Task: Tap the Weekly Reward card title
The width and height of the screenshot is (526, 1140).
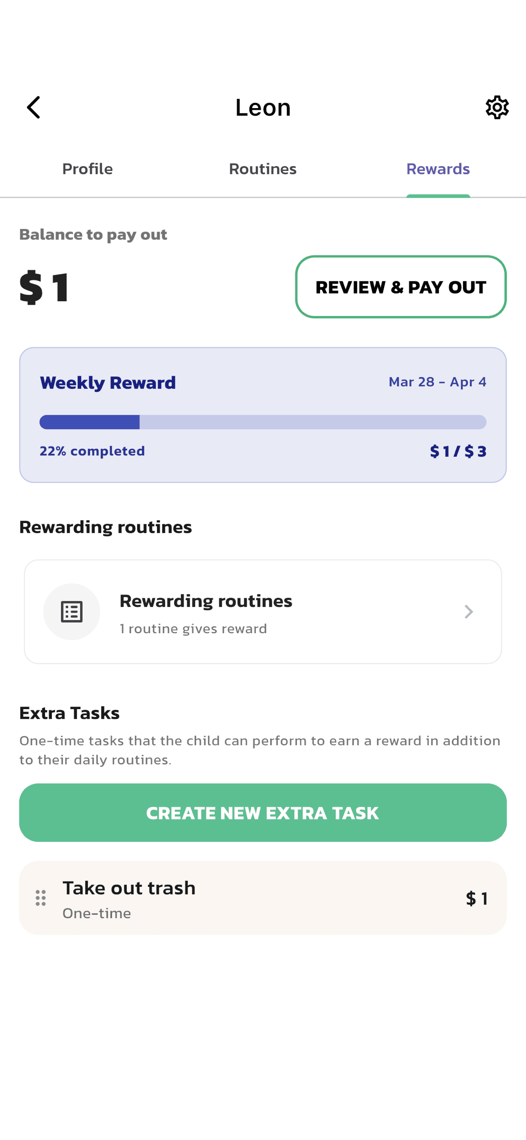Action: pyautogui.click(x=108, y=383)
